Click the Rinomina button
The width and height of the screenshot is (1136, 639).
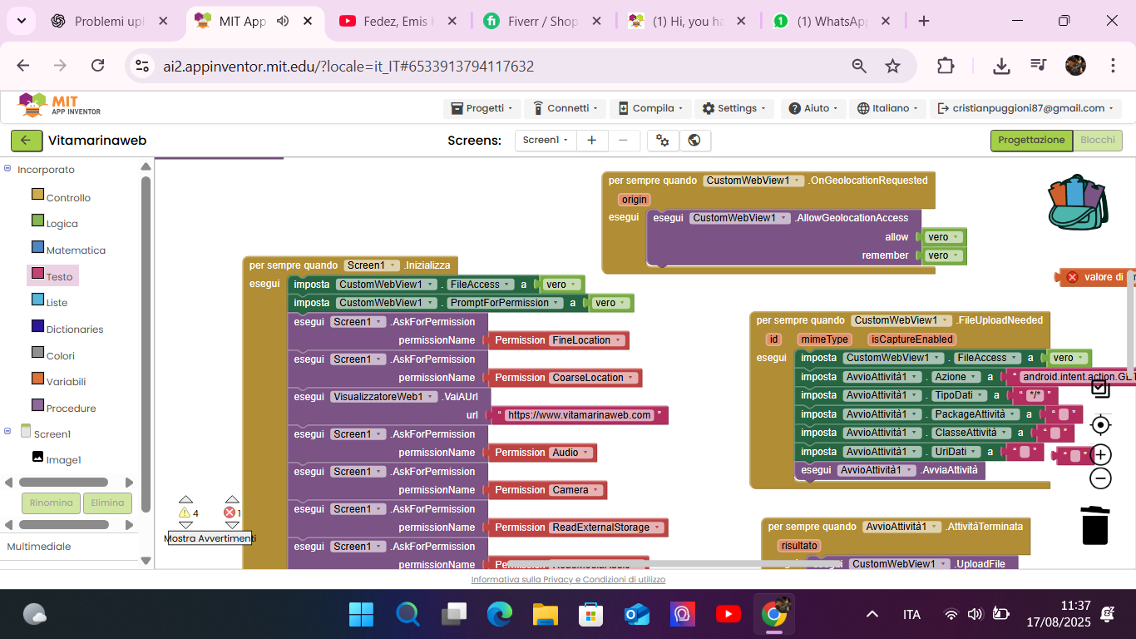pos(51,503)
